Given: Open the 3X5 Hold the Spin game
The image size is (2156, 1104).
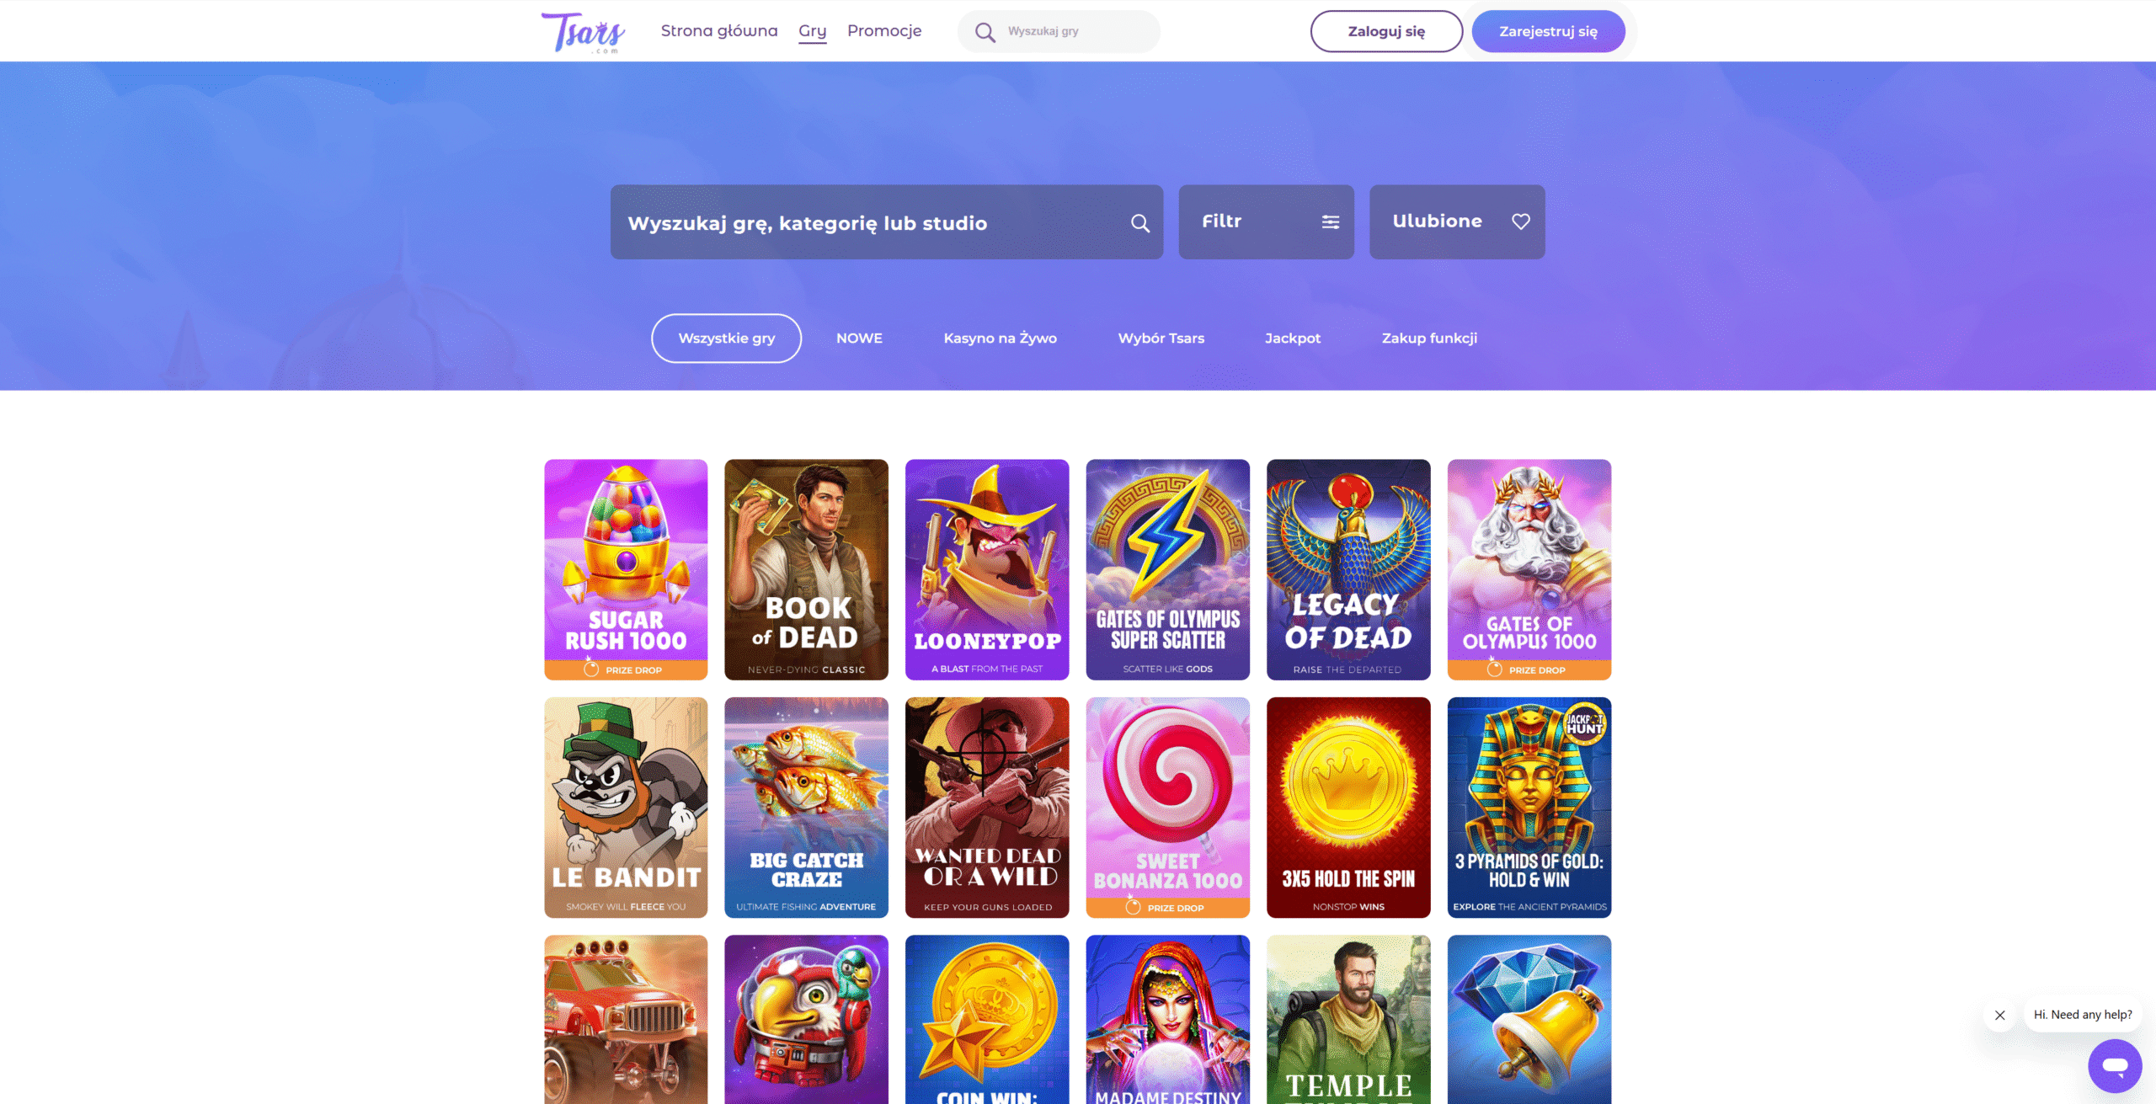Looking at the screenshot, I should (x=1348, y=808).
